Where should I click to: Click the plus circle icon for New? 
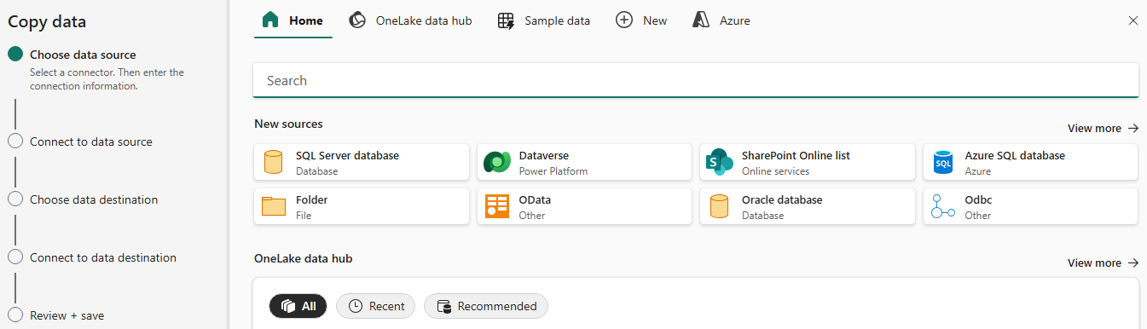[x=624, y=20]
